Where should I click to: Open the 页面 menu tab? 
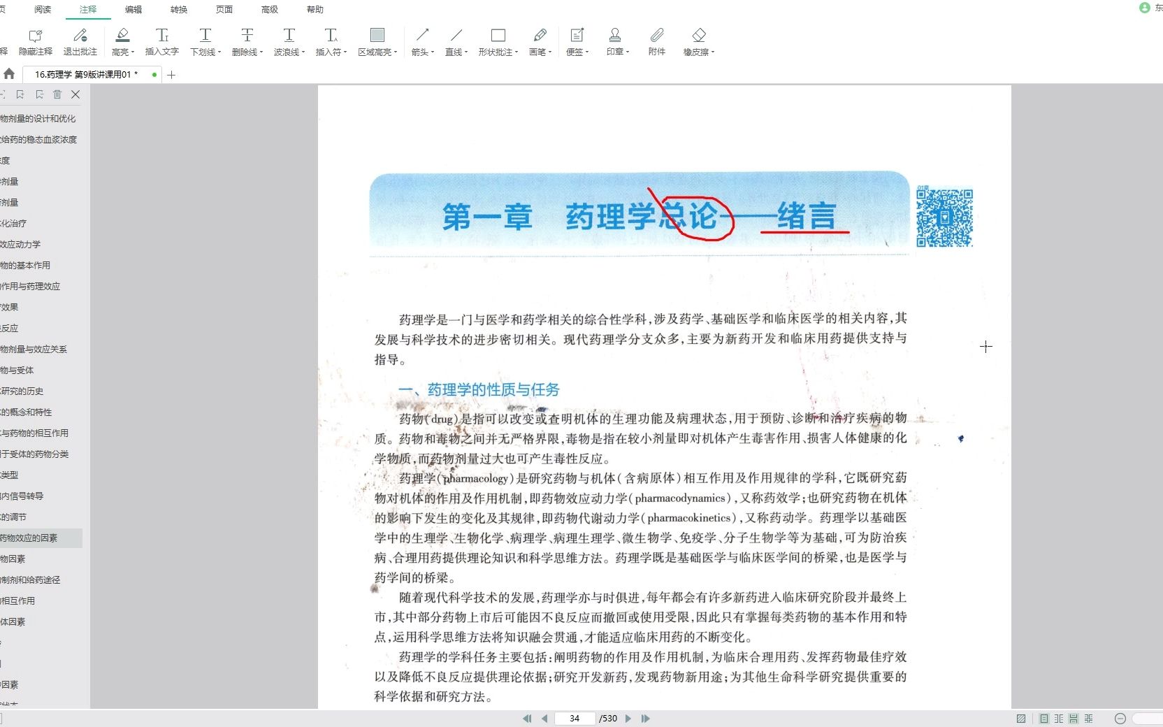pyautogui.click(x=224, y=10)
